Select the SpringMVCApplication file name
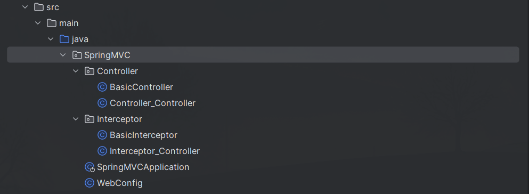Screen dimensions: 529x194 coord(143,167)
